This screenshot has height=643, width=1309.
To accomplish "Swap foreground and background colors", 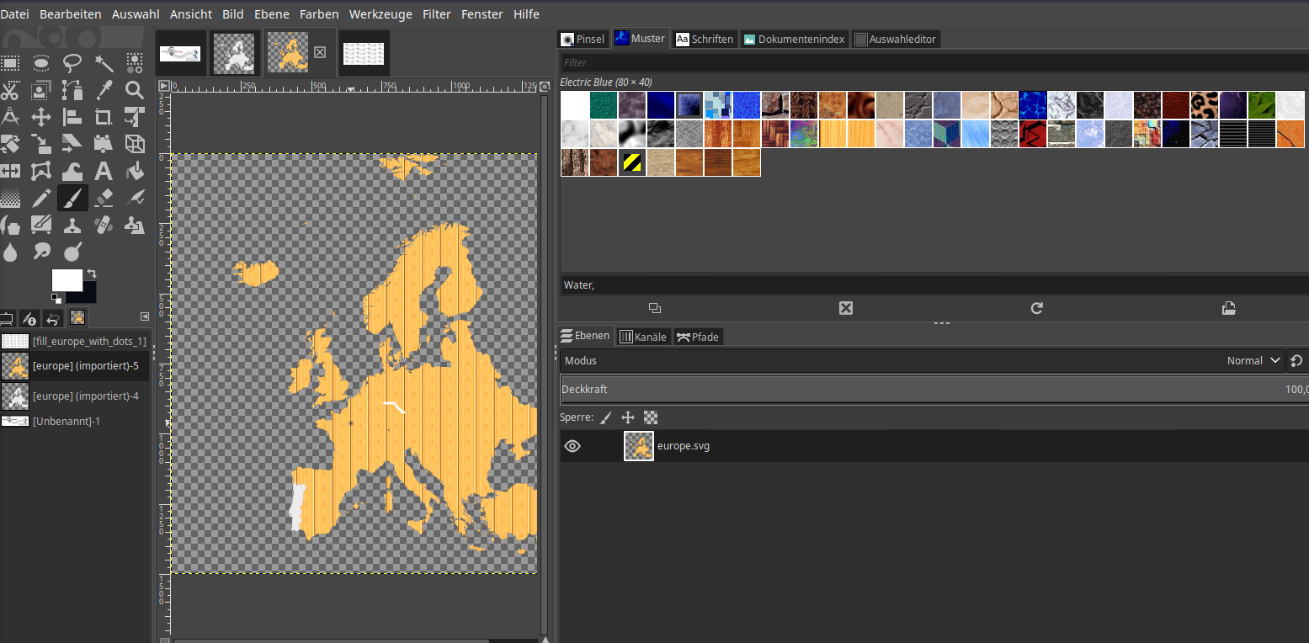I will coord(91,274).
